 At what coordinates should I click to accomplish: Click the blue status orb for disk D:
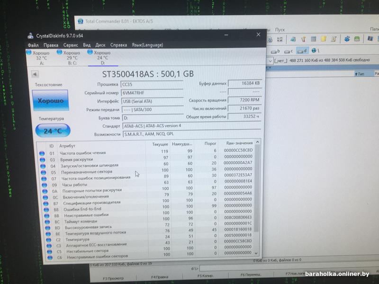(x=90, y=52)
